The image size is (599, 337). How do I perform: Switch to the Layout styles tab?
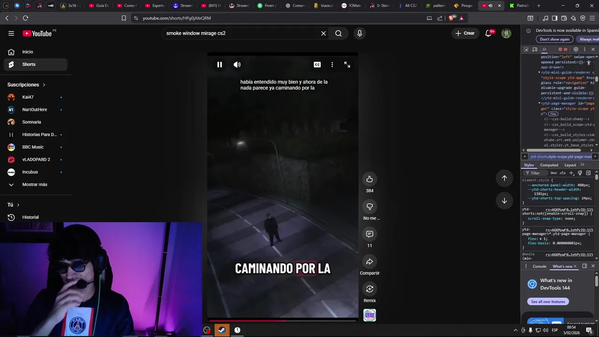(x=570, y=165)
